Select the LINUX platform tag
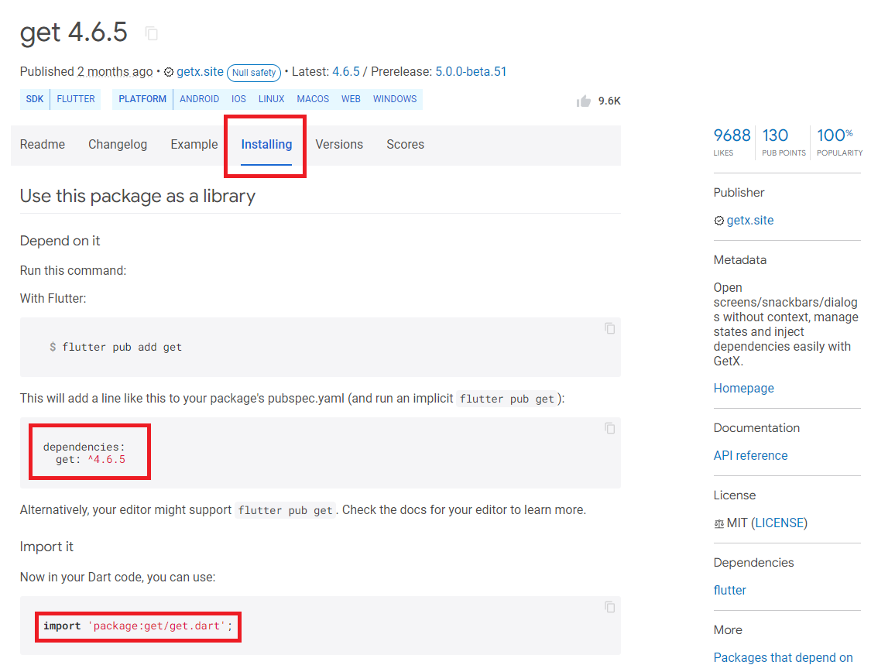Image resolution: width=871 pixels, height=665 pixels. coord(271,99)
